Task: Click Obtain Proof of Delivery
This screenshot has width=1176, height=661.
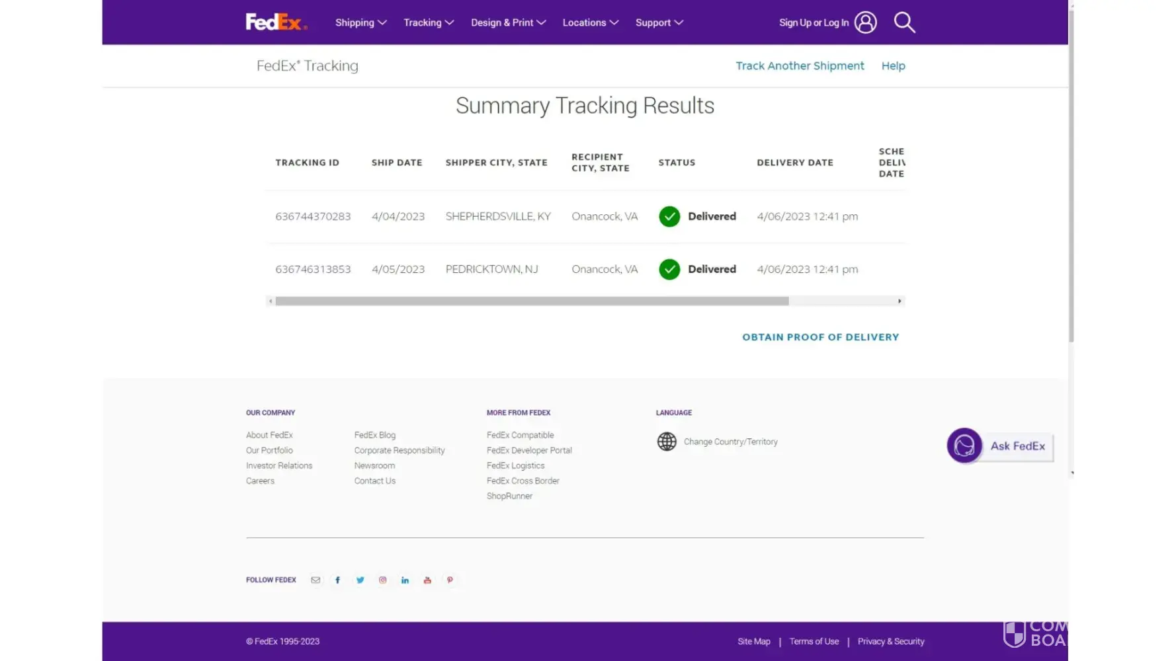Action: (x=820, y=337)
